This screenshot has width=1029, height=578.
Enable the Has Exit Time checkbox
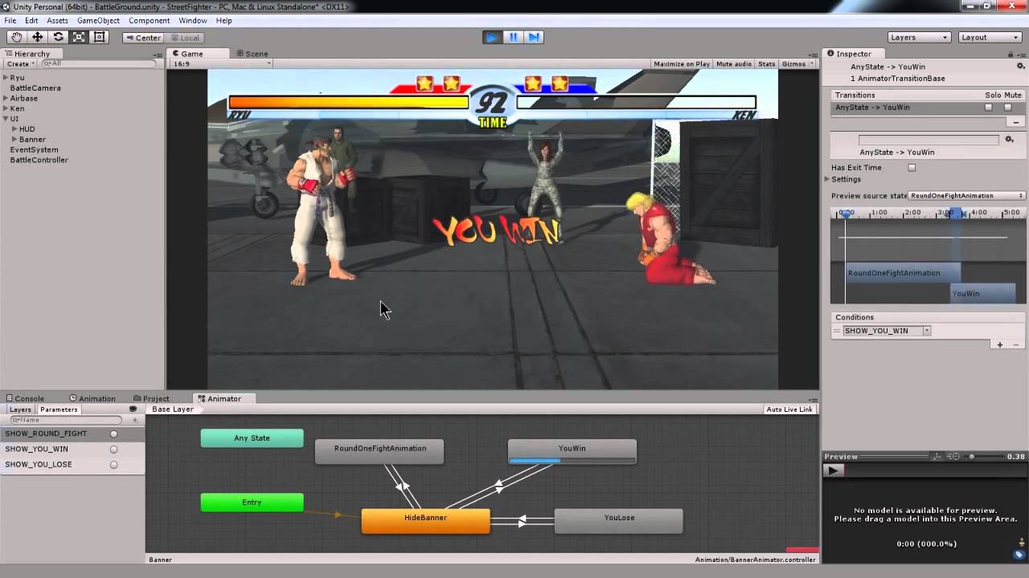pyautogui.click(x=912, y=168)
